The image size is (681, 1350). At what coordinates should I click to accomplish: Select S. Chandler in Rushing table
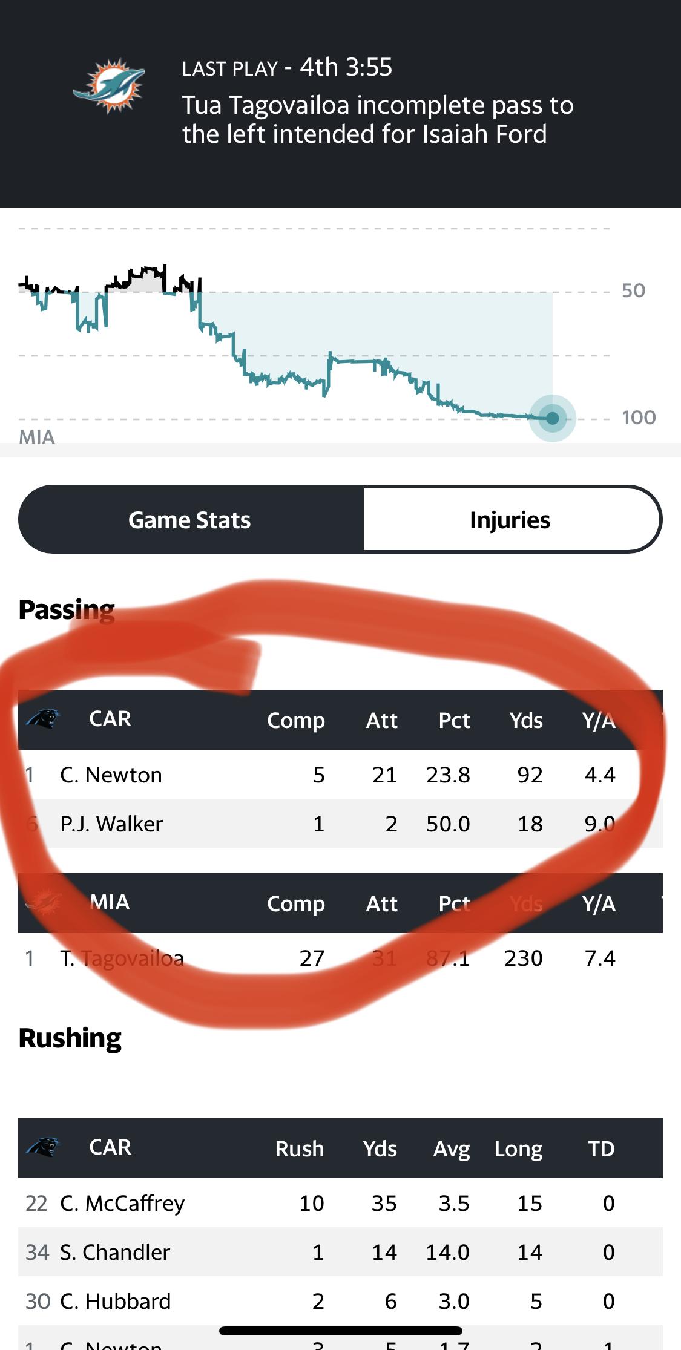[x=115, y=1253]
